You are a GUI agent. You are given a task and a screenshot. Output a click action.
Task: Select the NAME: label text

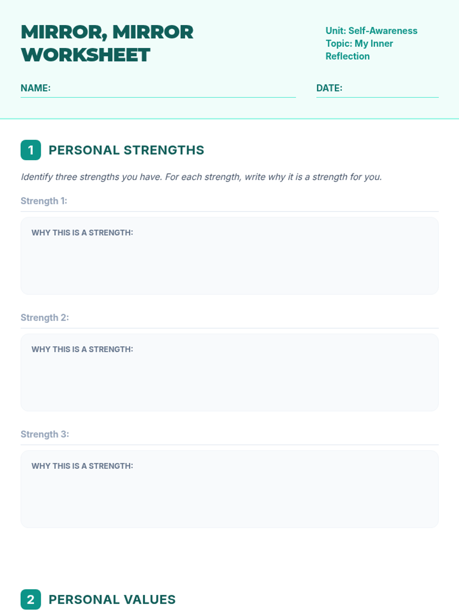click(x=36, y=88)
